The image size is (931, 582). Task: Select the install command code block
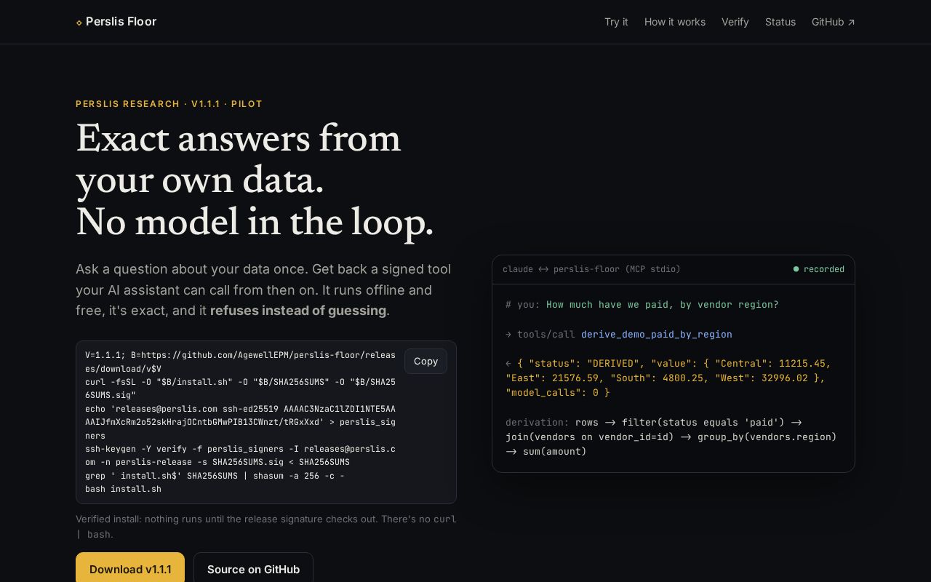tap(266, 422)
